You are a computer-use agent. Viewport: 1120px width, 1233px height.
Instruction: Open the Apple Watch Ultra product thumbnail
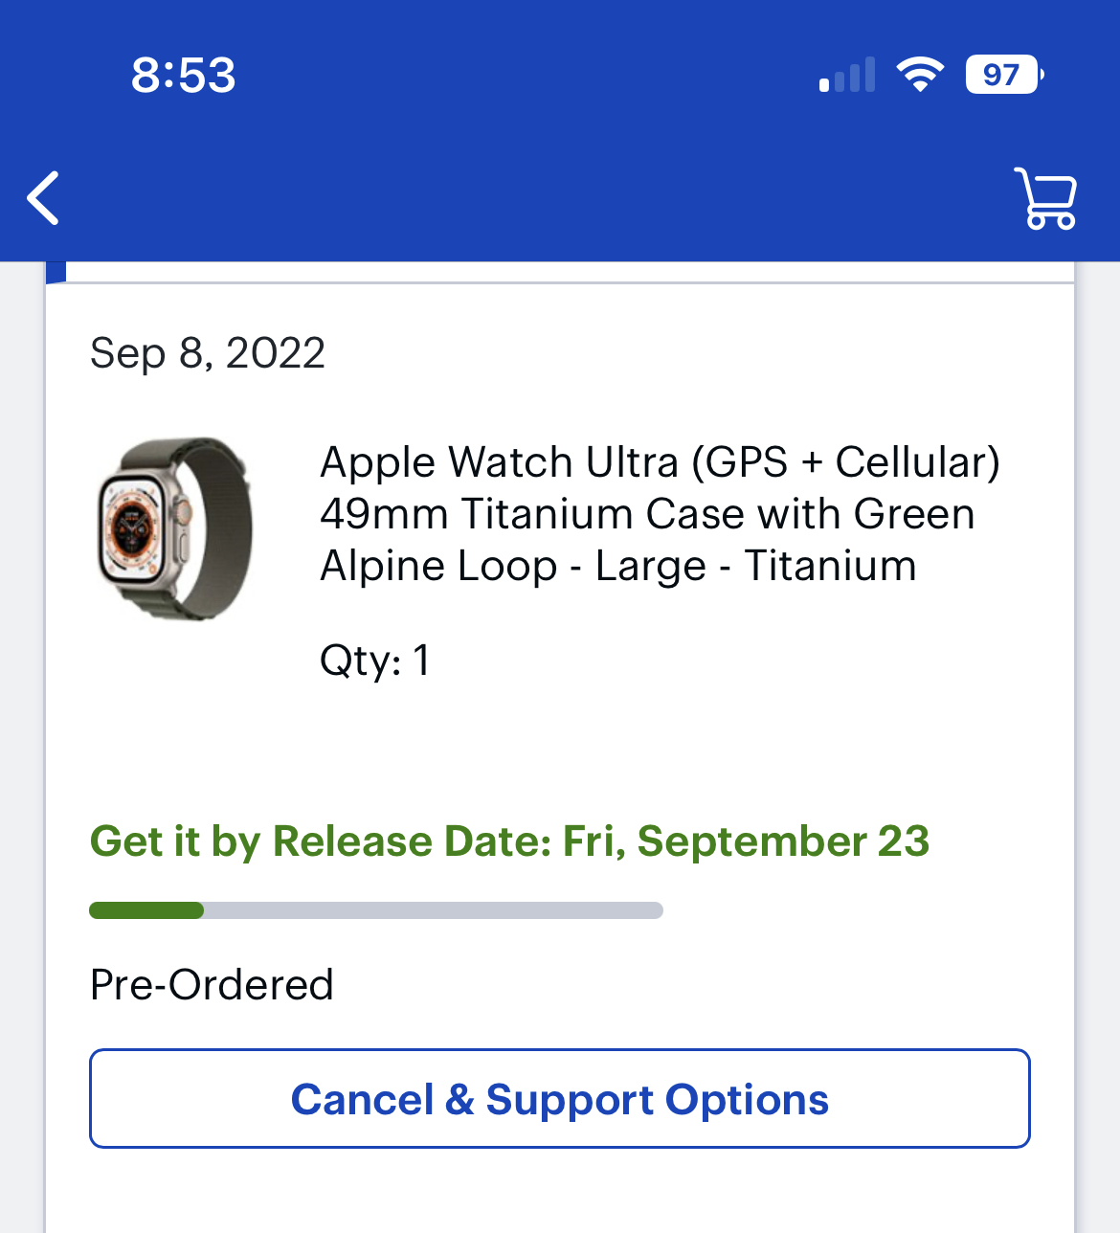point(175,527)
